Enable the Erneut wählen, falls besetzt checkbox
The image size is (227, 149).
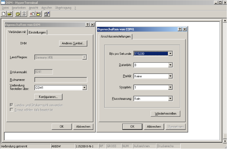(x=11, y=110)
